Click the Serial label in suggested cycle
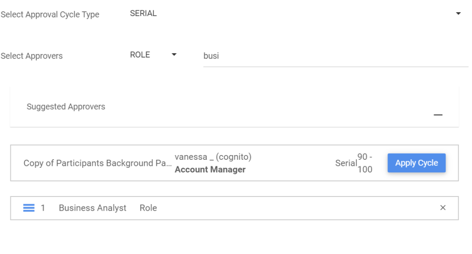The width and height of the screenshot is (472, 254). point(346,163)
